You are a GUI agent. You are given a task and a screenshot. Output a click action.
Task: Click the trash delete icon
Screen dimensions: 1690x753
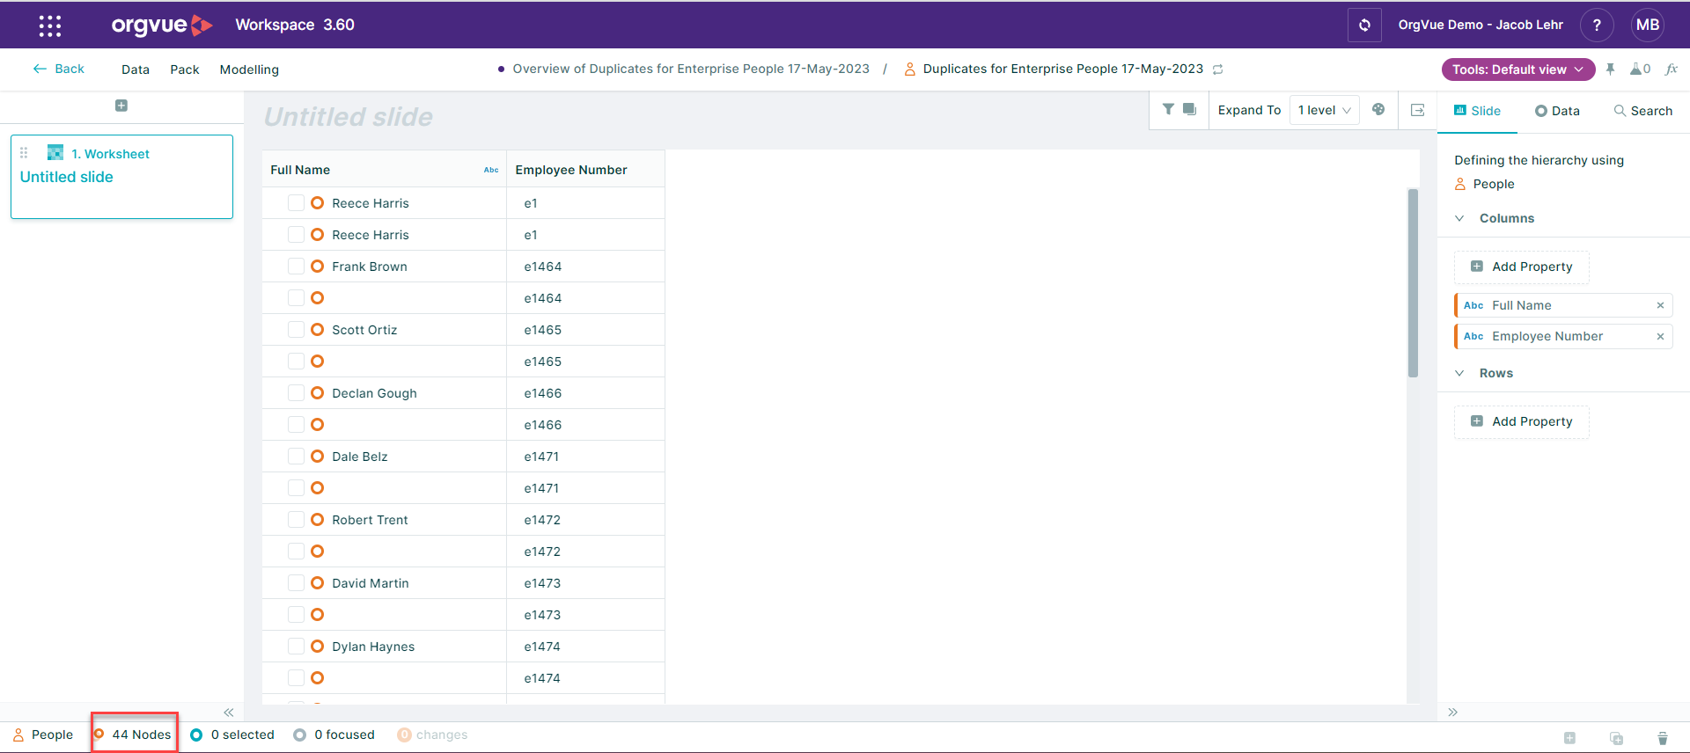pyautogui.click(x=1662, y=738)
